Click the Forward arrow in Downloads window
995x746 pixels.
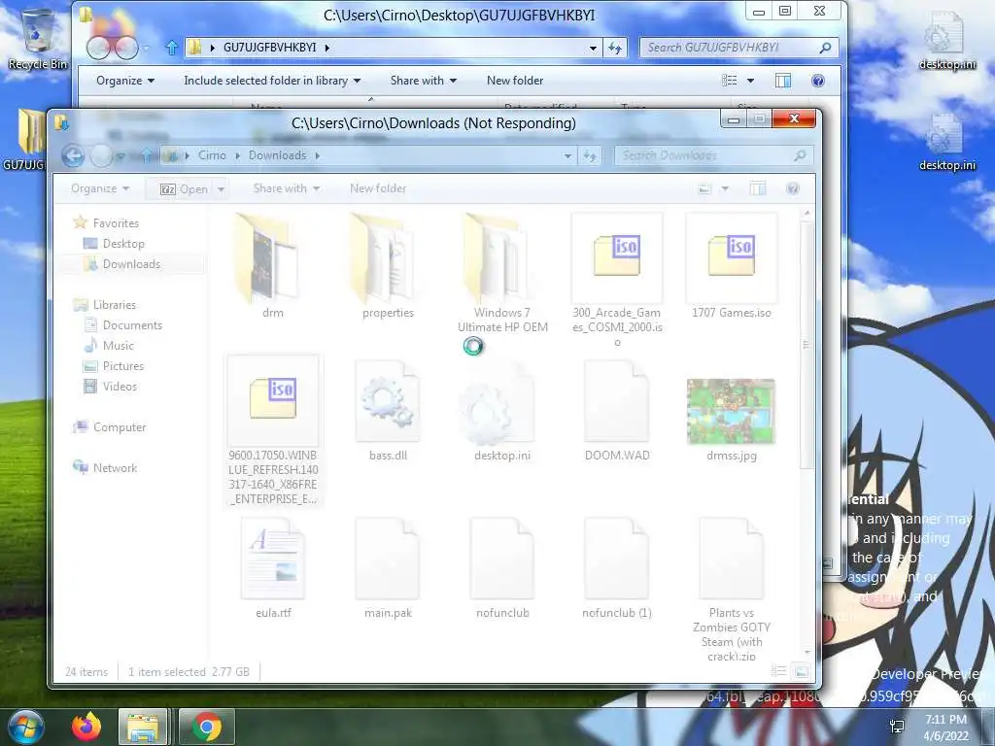(x=101, y=155)
